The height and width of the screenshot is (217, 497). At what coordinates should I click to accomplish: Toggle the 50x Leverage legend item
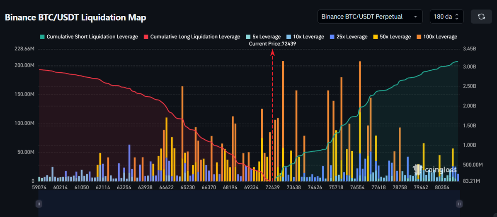point(394,37)
